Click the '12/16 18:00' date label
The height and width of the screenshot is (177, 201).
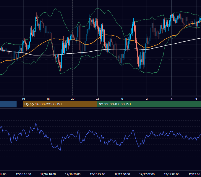pyautogui.click(x=48, y=174)
